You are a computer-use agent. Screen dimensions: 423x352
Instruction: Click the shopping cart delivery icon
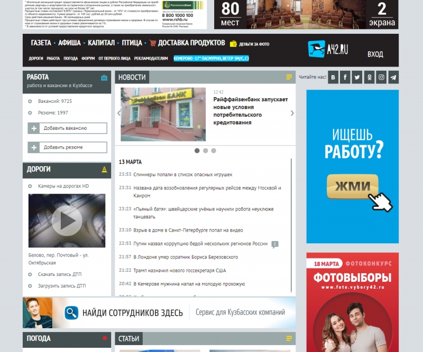tap(153, 43)
